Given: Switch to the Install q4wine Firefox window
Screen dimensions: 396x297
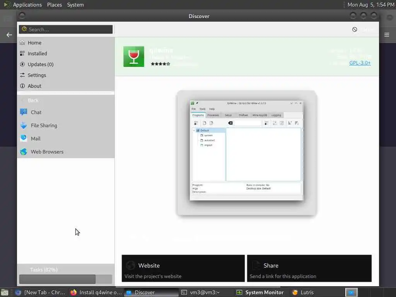Looking at the screenshot, I should click(x=96, y=292).
